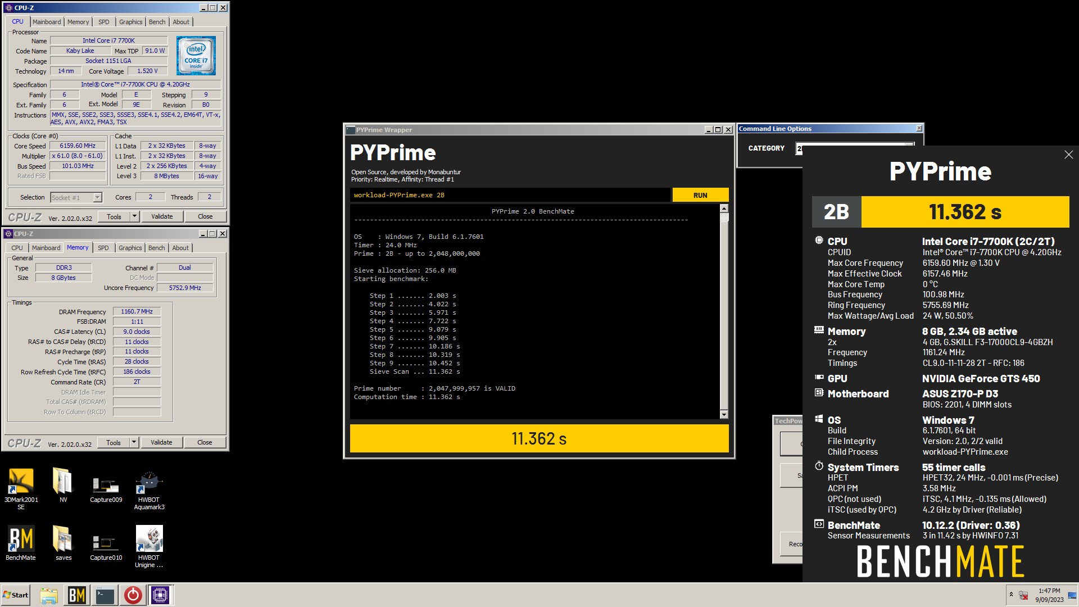Switch to CPU-Z taskbar icon
The height and width of the screenshot is (607, 1079).
tap(160, 595)
